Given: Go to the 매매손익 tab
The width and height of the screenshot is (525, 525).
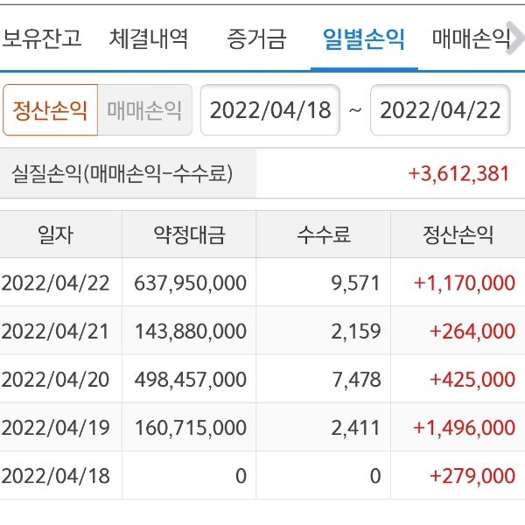Looking at the screenshot, I should pyautogui.click(x=472, y=38).
